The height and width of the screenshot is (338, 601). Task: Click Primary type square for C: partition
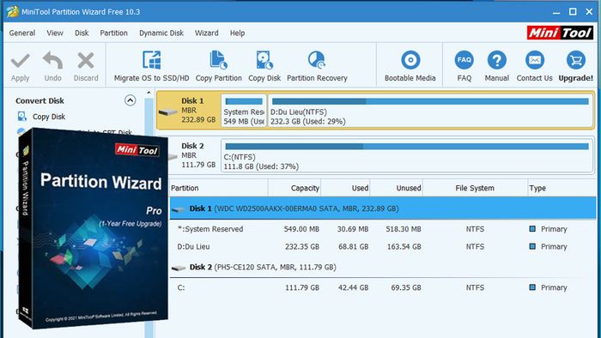[532, 287]
